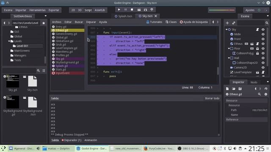
Task: Open the OBS taskbar window entry
Action: (x=193, y=148)
